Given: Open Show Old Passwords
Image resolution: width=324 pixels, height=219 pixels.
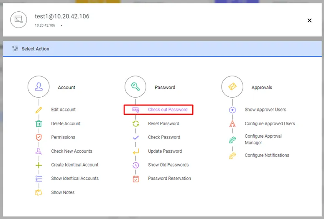Looking at the screenshot, I should pyautogui.click(x=168, y=165).
